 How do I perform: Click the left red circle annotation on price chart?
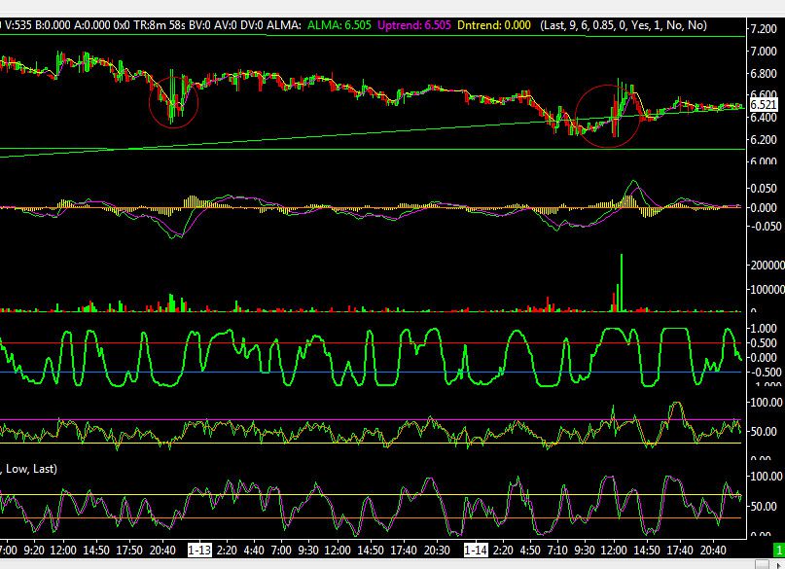[x=173, y=102]
